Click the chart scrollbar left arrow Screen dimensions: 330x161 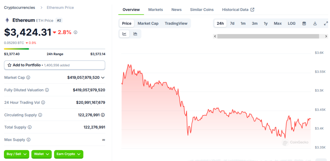click(x=215, y=36)
